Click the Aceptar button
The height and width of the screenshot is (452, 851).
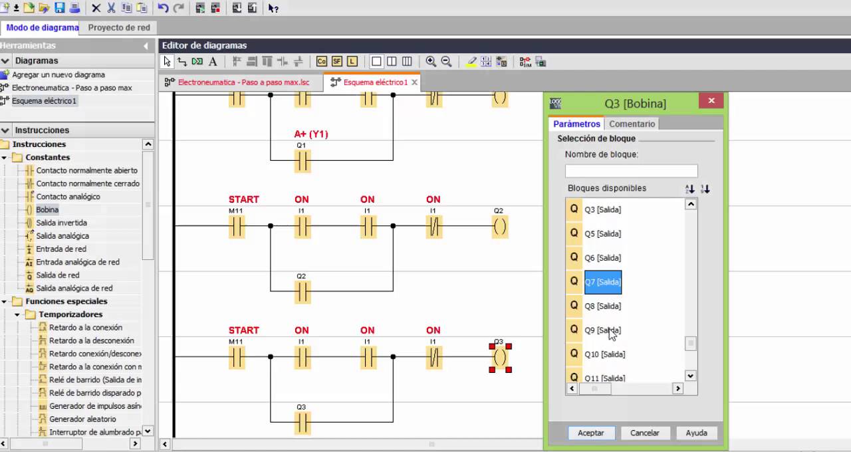pos(591,433)
